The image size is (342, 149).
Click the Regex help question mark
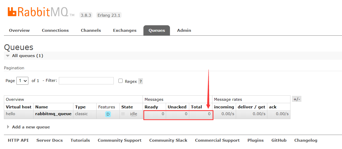click(140, 81)
